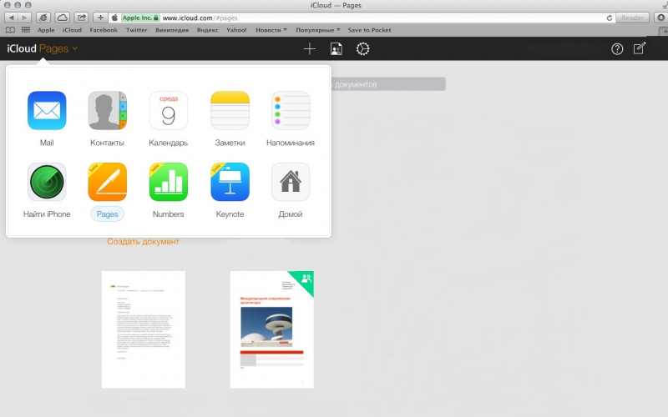This screenshot has height=417, width=668.
Task: Click Создать документ link
Action: [143, 241]
